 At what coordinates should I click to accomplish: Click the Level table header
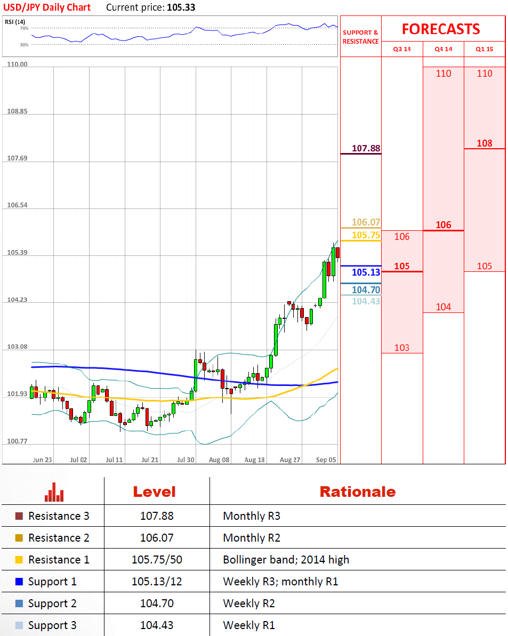click(x=155, y=492)
